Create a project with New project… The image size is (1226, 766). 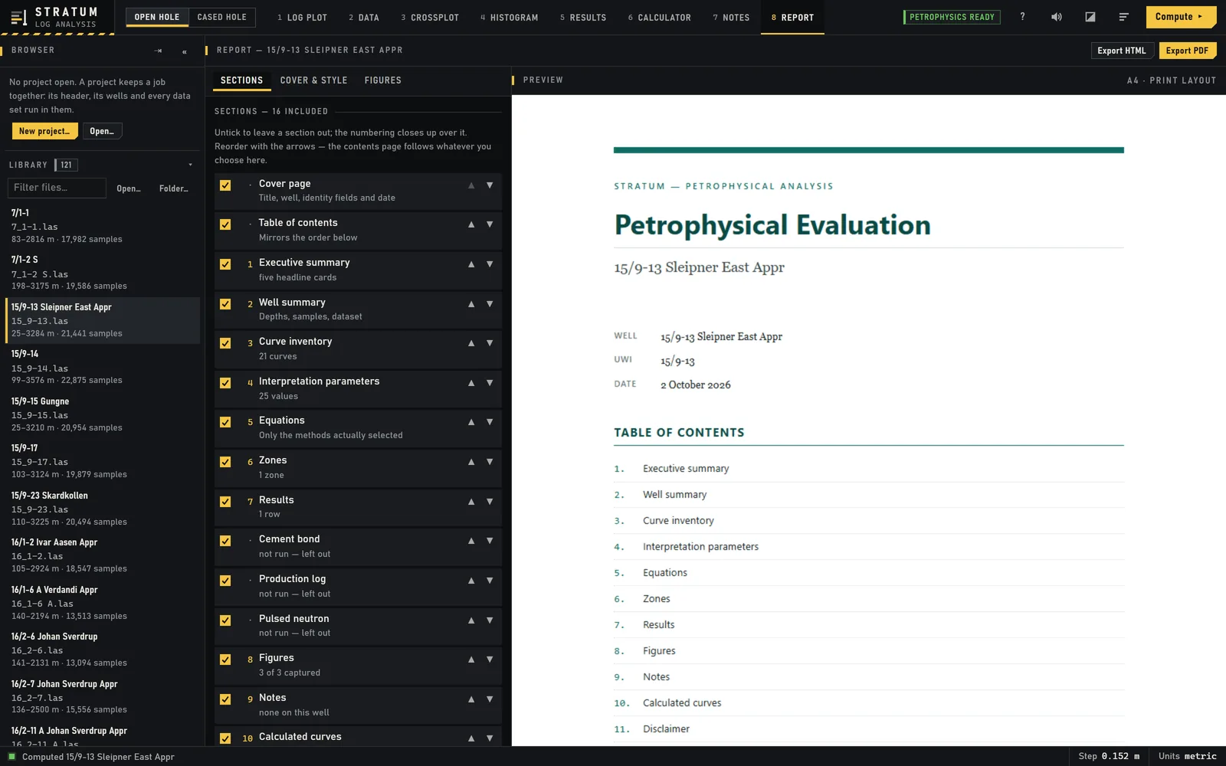pos(44,131)
